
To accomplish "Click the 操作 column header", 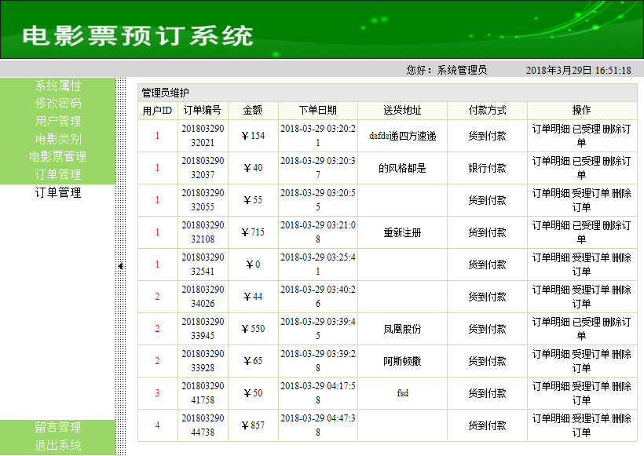I will pos(582,111).
